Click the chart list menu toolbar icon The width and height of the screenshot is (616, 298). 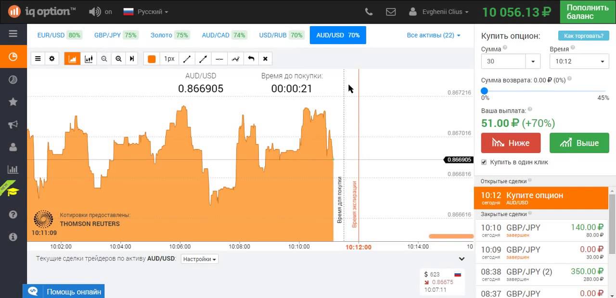pyautogui.click(x=38, y=59)
